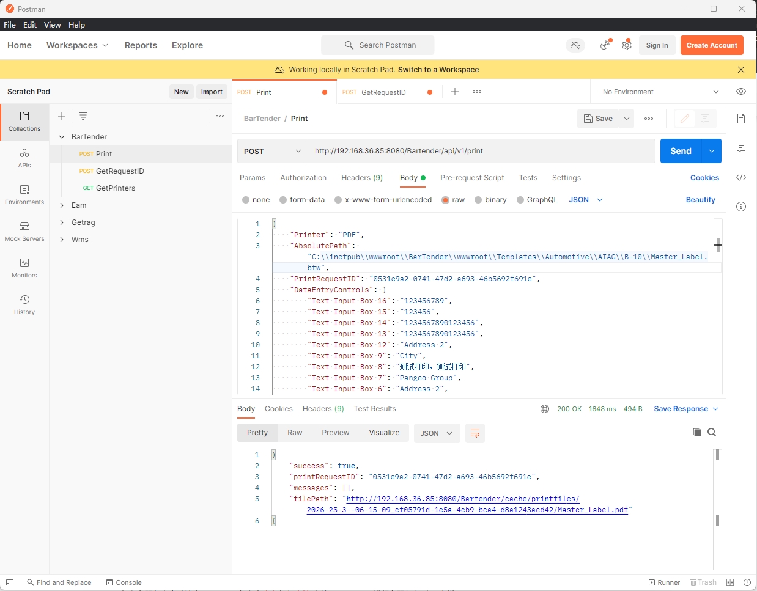Add a new request tab with plus icon

point(455,92)
